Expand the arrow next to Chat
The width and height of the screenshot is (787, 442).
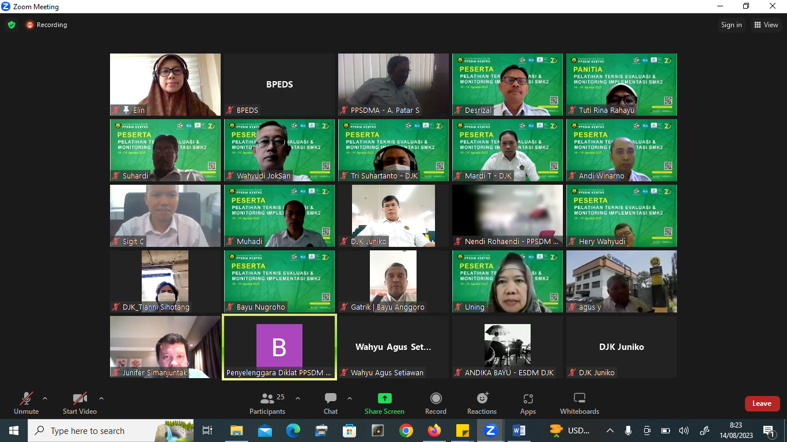click(x=350, y=398)
